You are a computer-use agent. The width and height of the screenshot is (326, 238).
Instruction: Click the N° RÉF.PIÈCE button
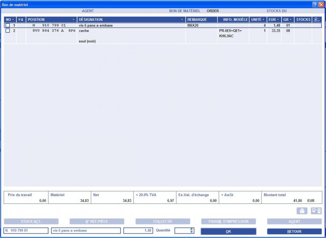click(97, 221)
